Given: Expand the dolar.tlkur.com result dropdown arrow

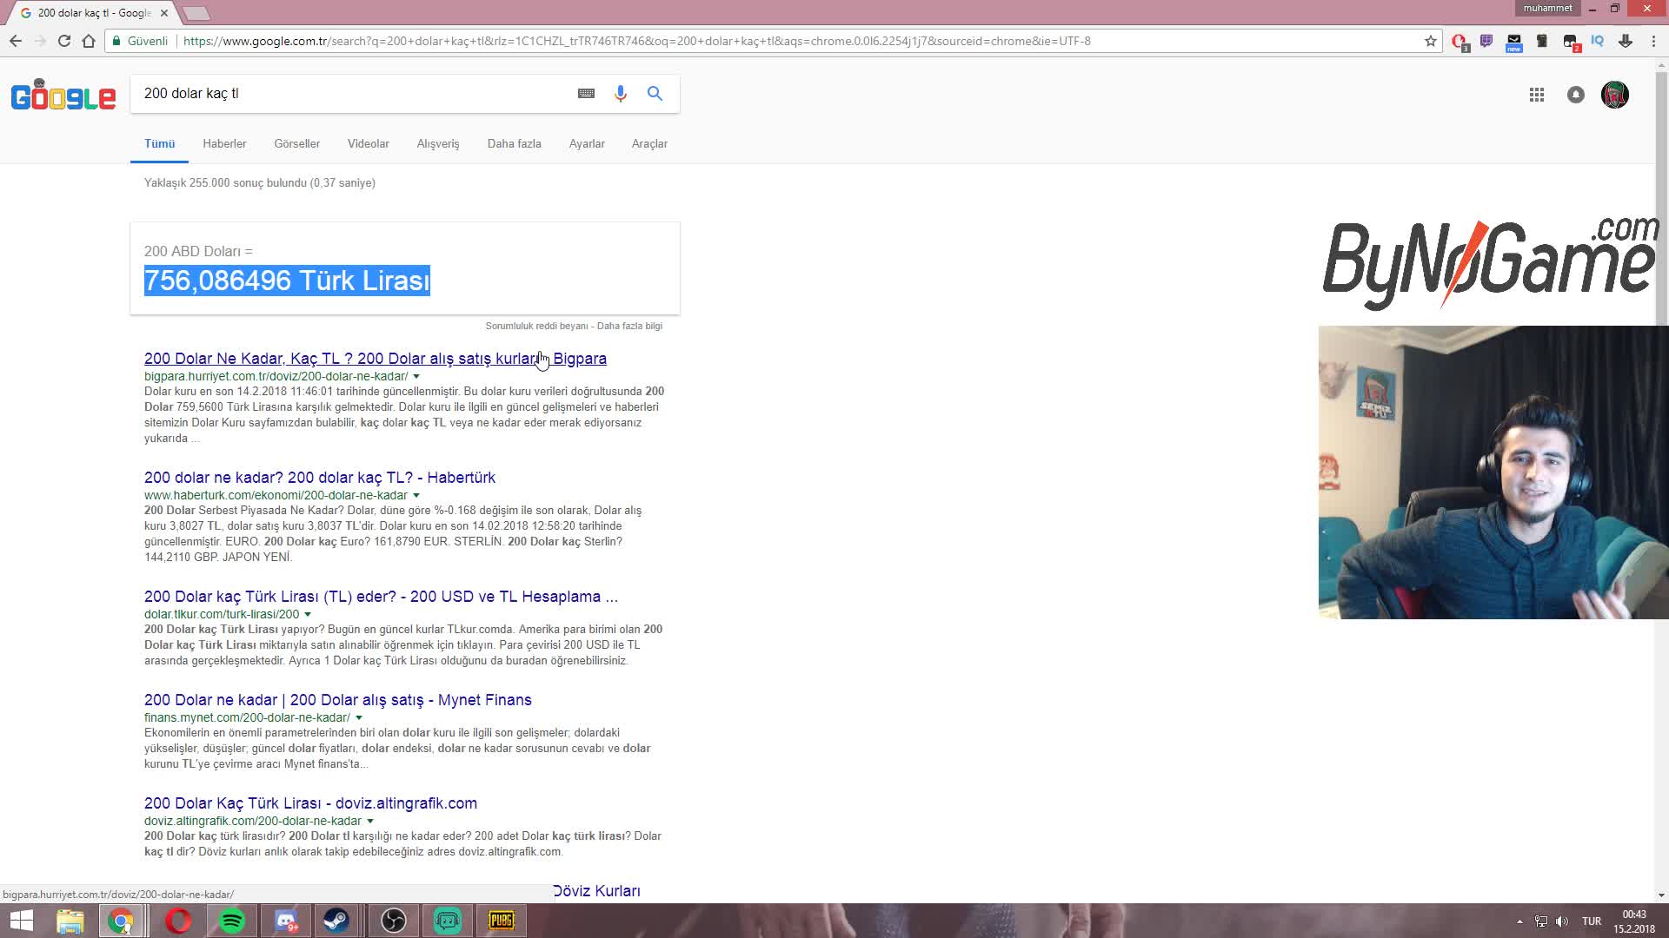Looking at the screenshot, I should tap(308, 615).
